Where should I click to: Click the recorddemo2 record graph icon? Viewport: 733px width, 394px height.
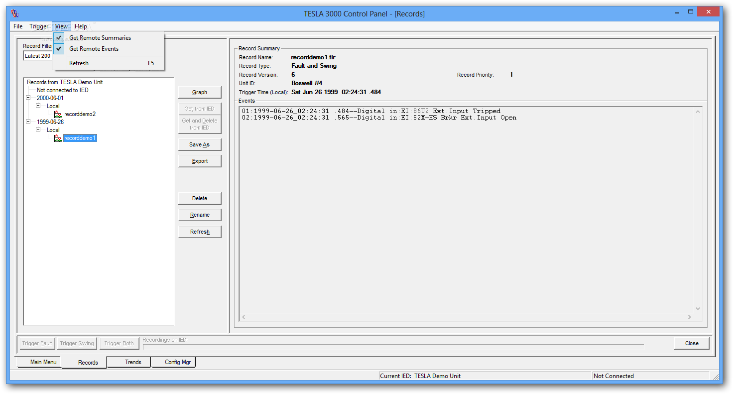coord(58,114)
